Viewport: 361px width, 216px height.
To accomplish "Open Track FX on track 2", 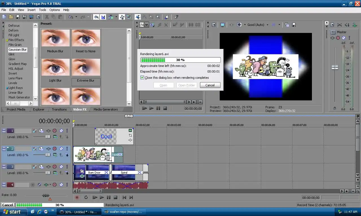I will pyautogui.click(x=49, y=149).
